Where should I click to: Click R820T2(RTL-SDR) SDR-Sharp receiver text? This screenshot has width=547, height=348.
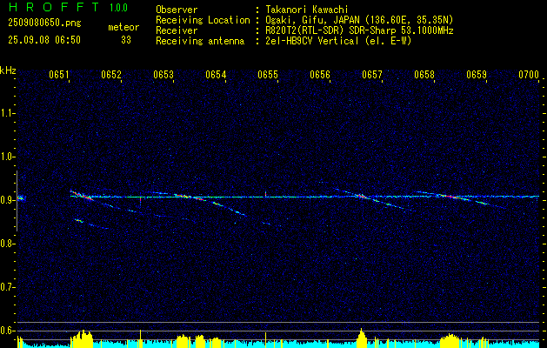[x=359, y=30]
